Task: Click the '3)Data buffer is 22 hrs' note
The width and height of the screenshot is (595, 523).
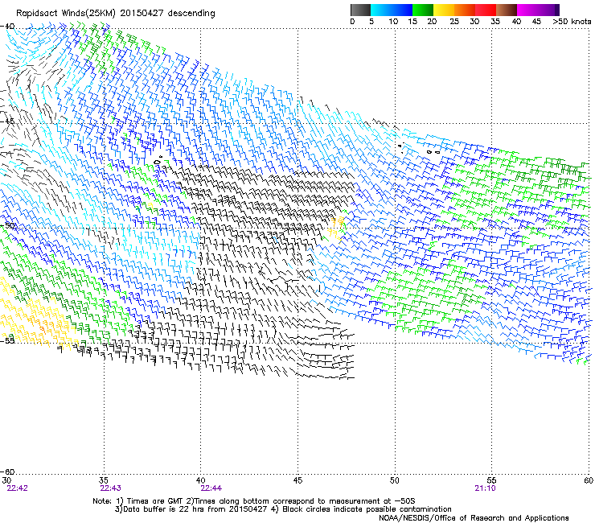Action: [283, 509]
